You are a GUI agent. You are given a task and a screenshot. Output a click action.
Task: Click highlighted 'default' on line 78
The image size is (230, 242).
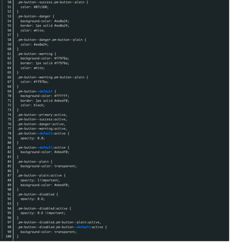(46, 134)
